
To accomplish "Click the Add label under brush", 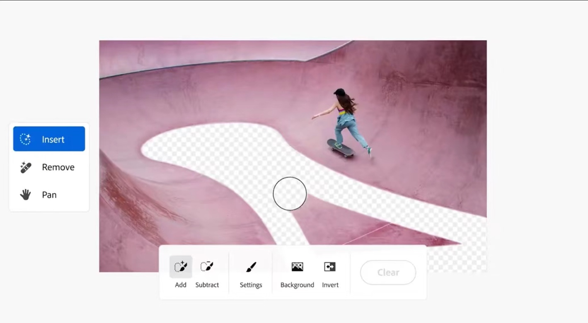I will 181,285.
